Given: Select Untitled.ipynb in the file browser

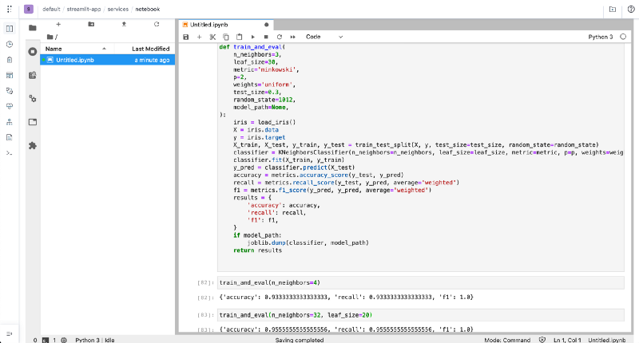Looking at the screenshot, I should 108,60.
